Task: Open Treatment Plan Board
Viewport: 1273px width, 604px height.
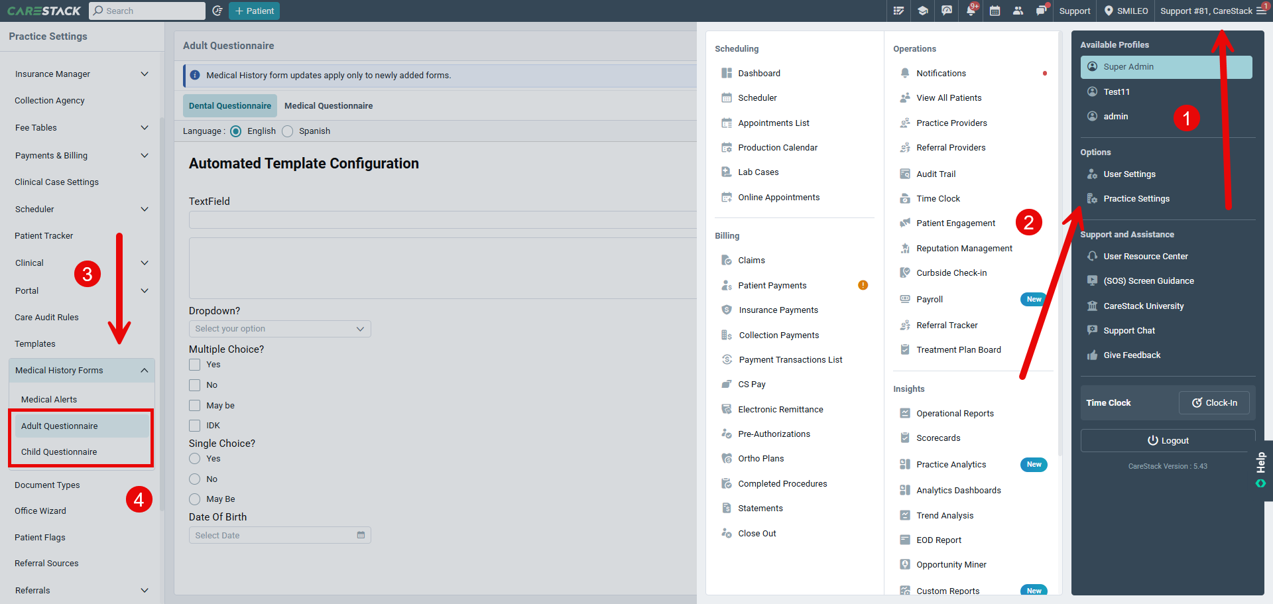Action: [958, 350]
